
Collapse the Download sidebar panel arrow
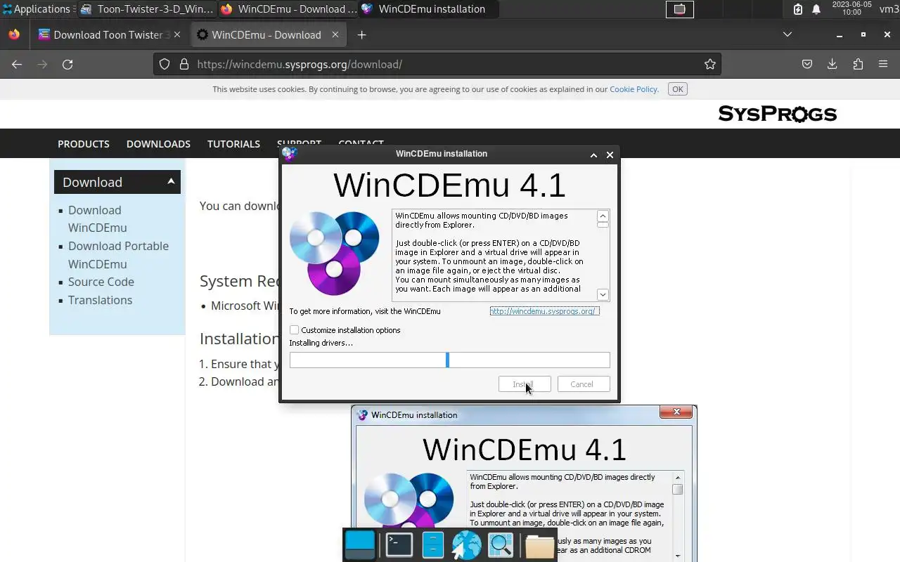pyautogui.click(x=171, y=181)
